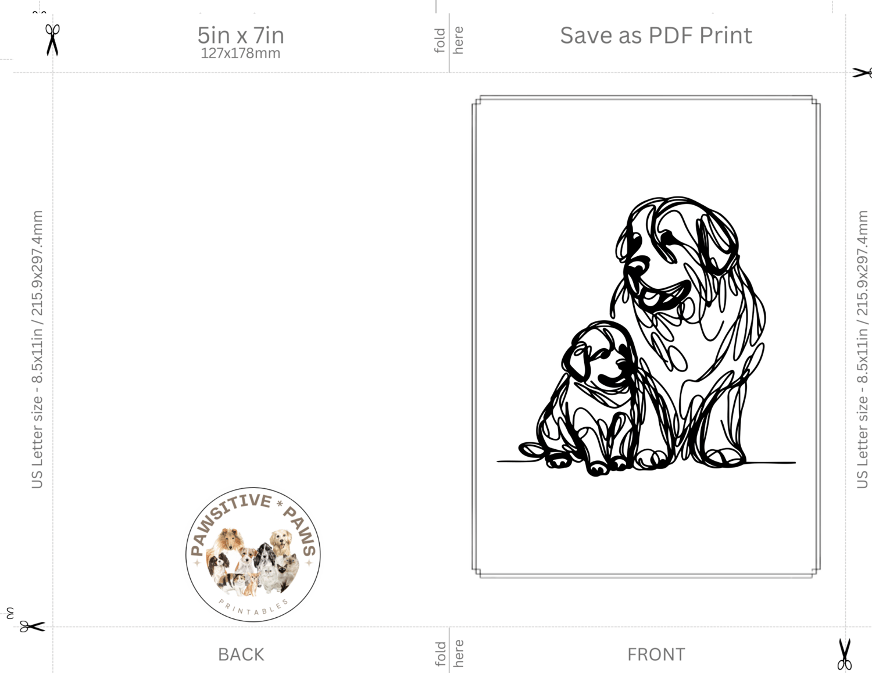Image resolution: width=872 pixels, height=673 pixels.
Task: Click the 127x178mm size label
Action: point(241,53)
